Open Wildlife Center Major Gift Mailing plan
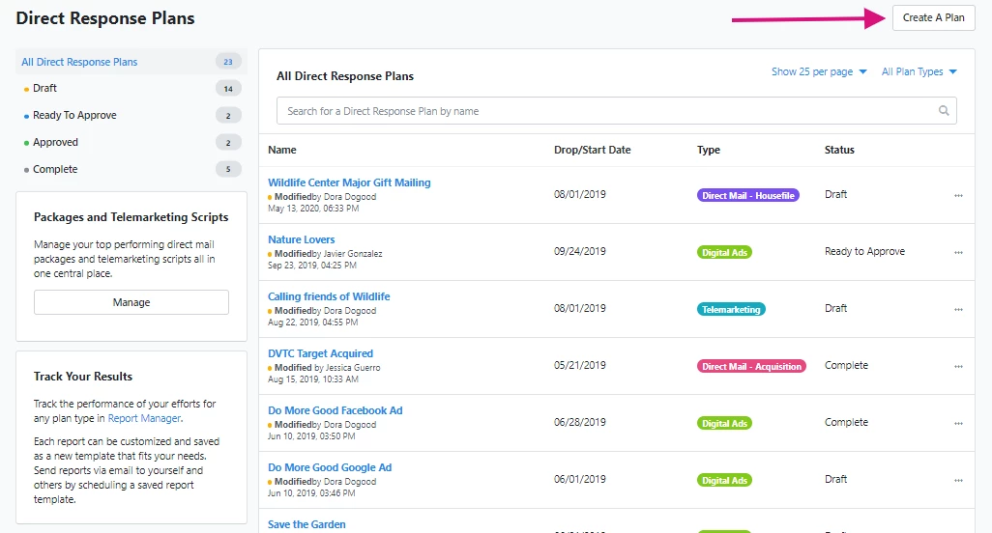Screen dimensions: 992x533 [x=349, y=182]
